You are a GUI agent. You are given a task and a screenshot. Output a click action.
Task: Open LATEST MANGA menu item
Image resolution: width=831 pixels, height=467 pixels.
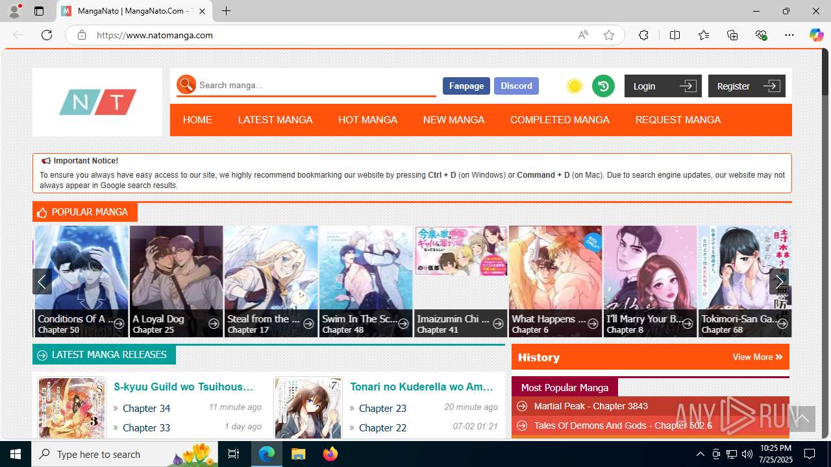[275, 120]
